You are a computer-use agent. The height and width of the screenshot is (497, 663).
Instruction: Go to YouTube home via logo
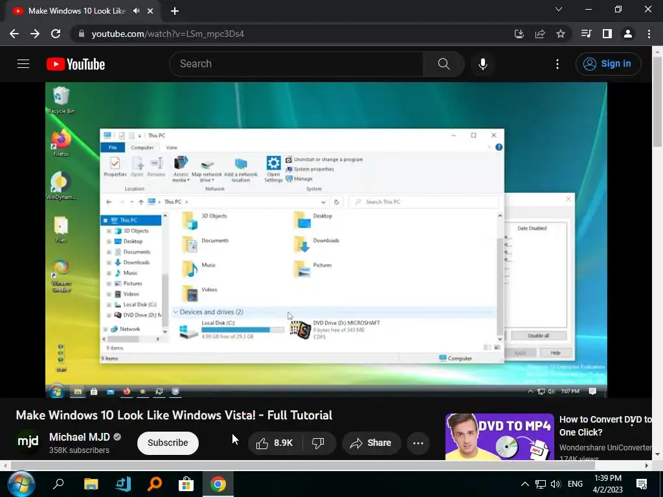click(76, 64)
